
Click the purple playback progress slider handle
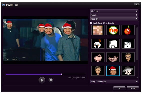pos(61,74)
